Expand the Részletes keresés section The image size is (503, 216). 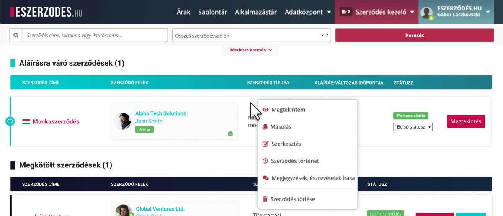(250, 50)
